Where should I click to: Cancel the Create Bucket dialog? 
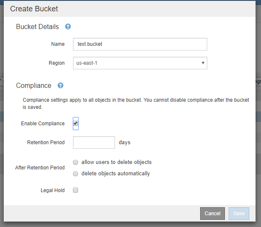coord(212,213)
